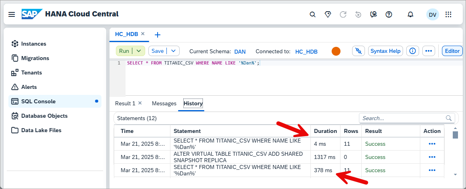
Task: Click the diamond icon in header
Action: (328, 14)
